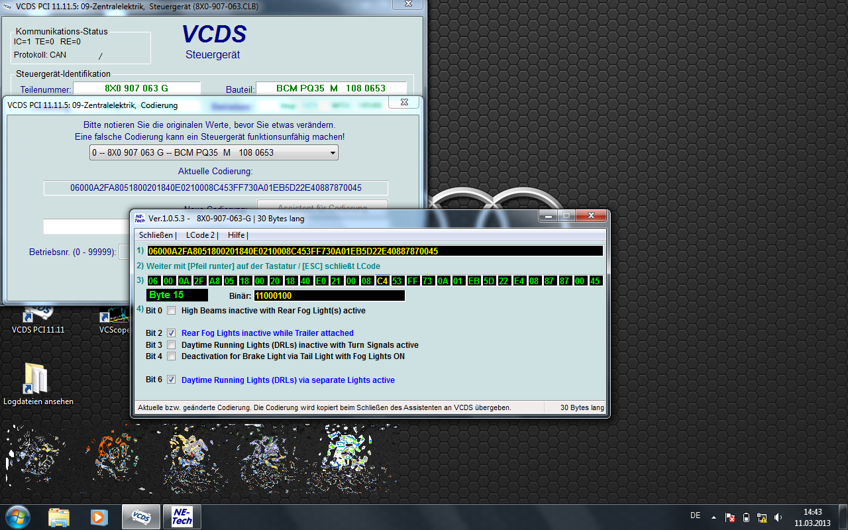Click the network warning tray icon
Screen dimensions: 848x530
point(762,517)
